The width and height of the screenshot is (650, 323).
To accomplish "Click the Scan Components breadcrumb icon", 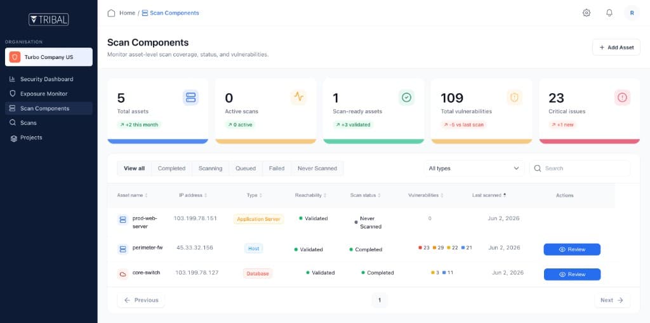I will [x=145, y=13].
